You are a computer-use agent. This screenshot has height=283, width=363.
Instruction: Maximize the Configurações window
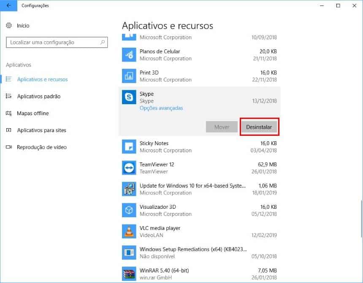[x=338, y=5]
